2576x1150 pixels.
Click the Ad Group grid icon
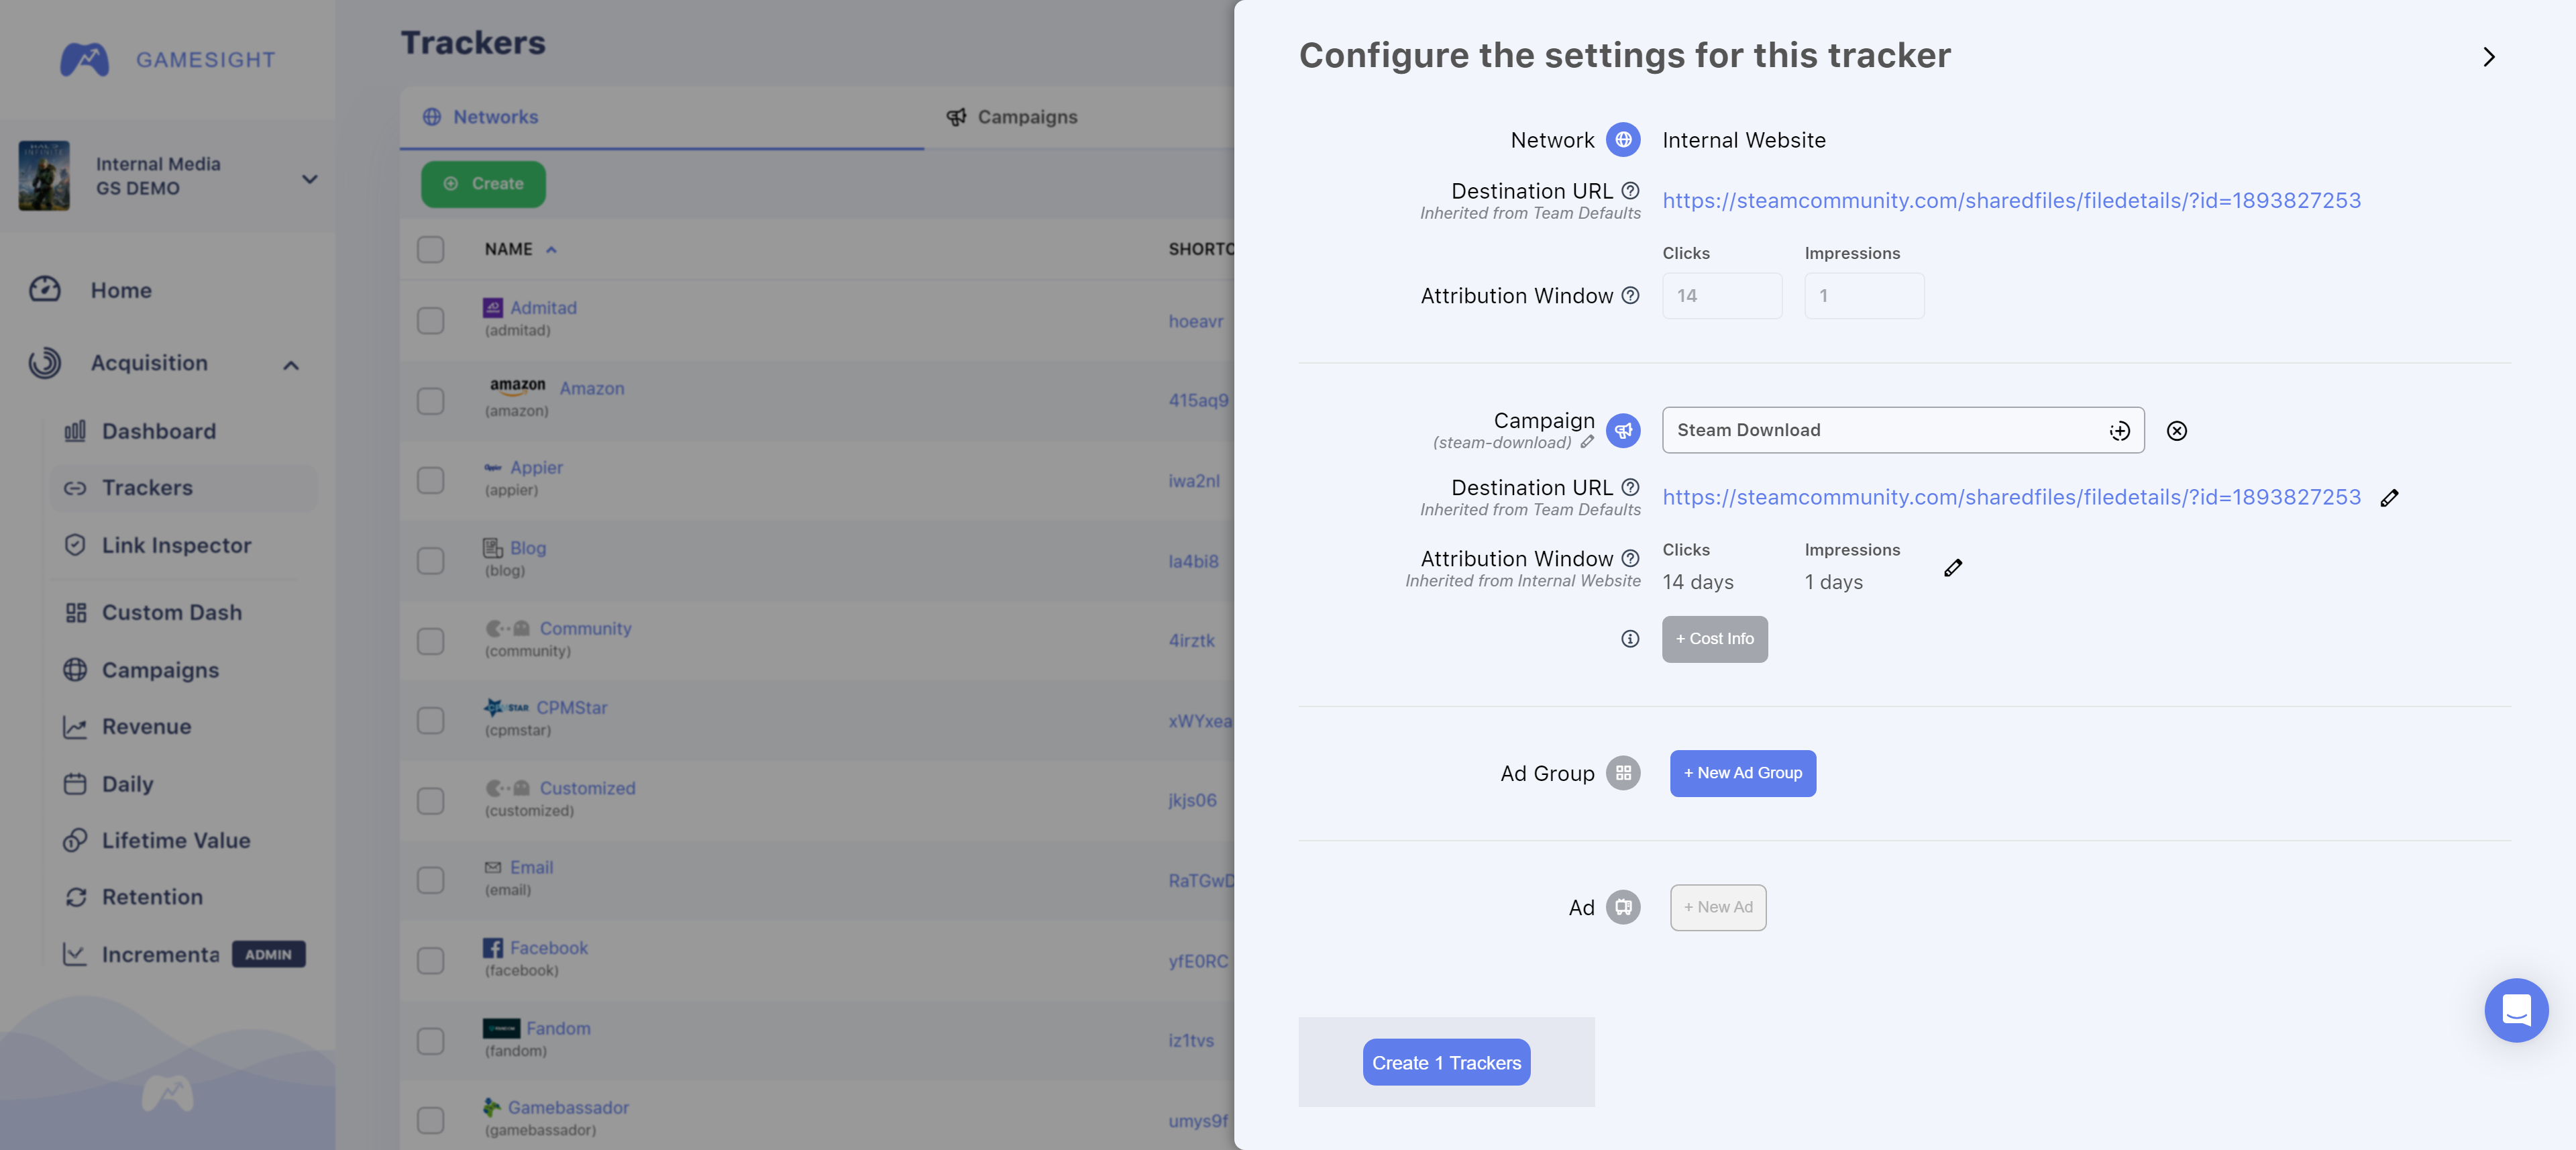coord(1622,773)
